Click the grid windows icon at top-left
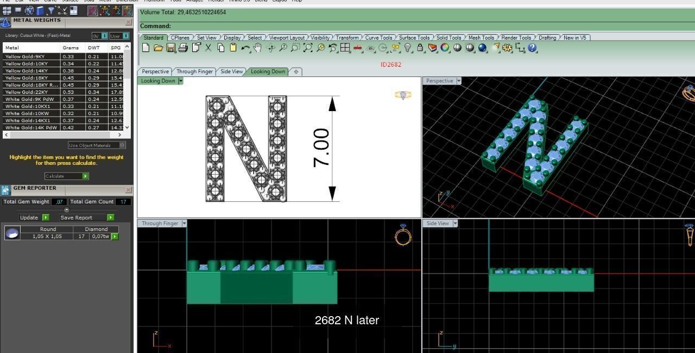This screenshot has height=353, width=695. (x=7, y=10)
